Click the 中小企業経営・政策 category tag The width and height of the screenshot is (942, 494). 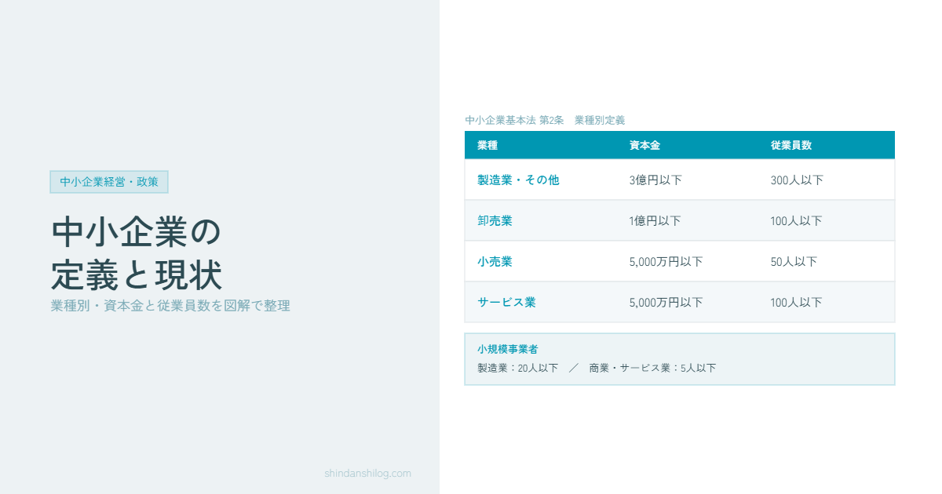click(109, 182)
